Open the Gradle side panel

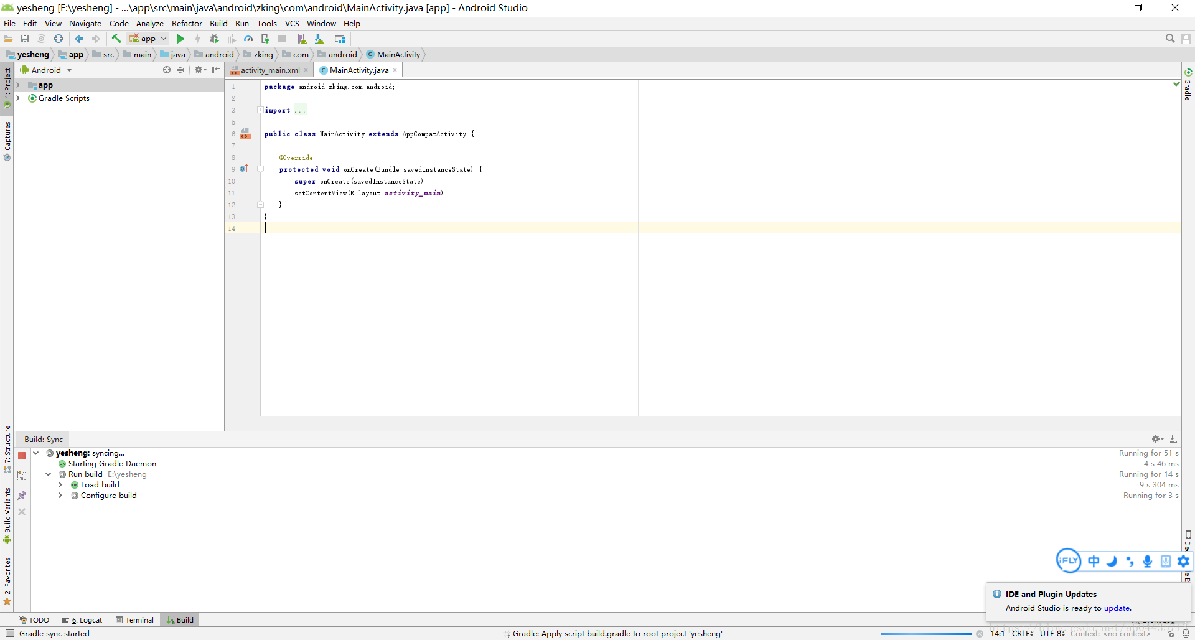(x=1188, y=84)
